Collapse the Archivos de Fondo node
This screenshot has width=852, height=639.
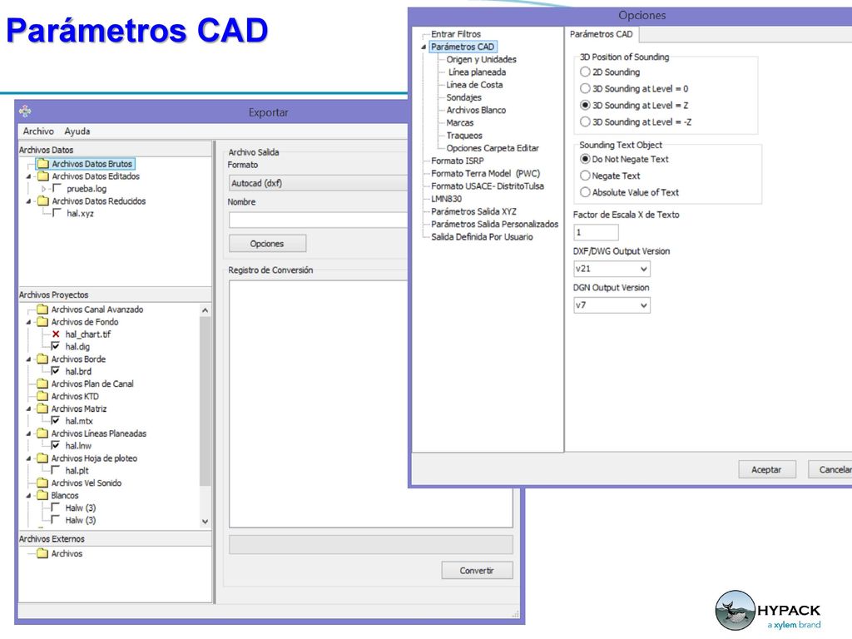[x=29, y=322]
